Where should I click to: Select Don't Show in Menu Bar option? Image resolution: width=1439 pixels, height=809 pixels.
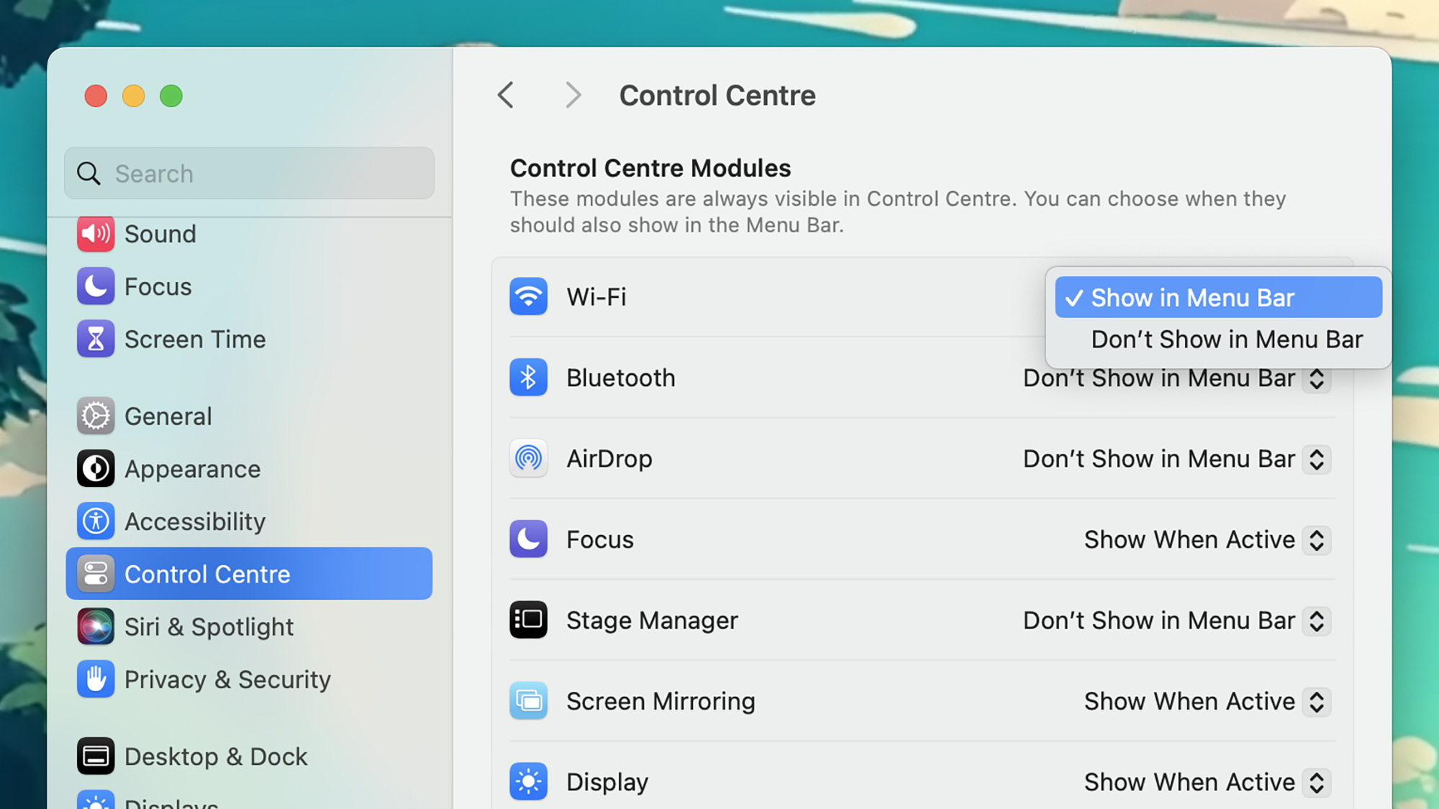1227,338
